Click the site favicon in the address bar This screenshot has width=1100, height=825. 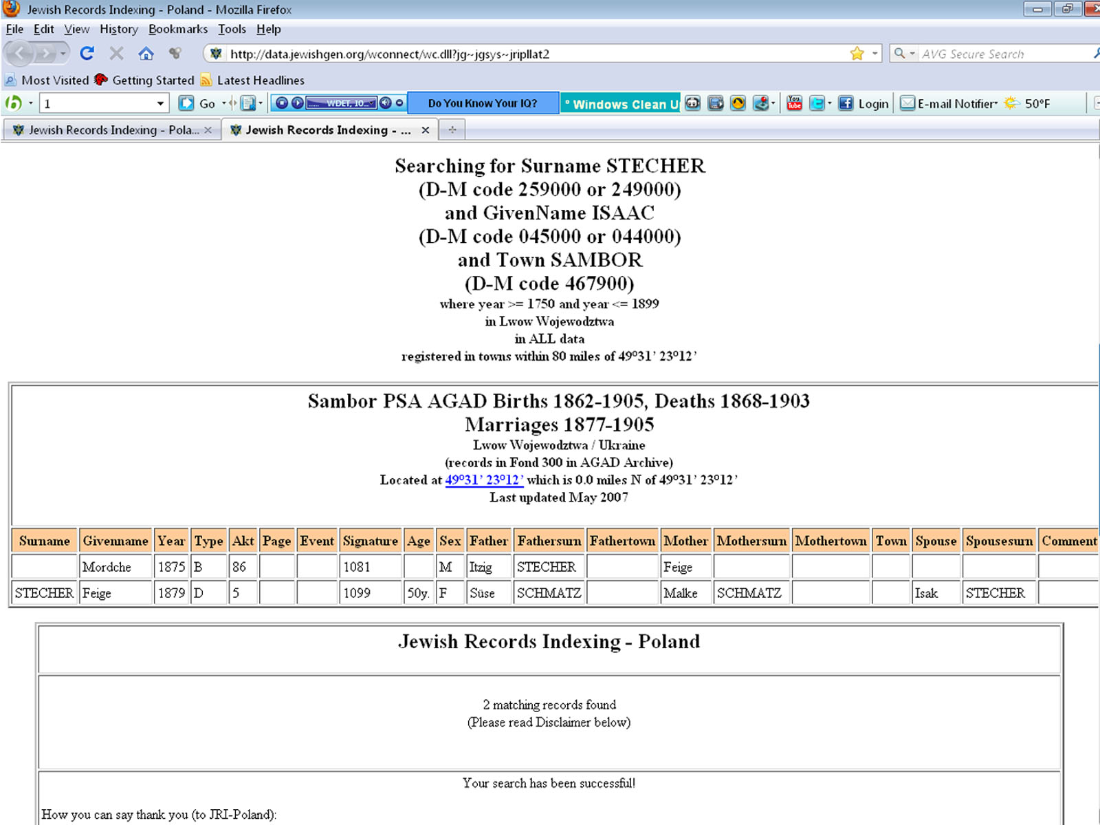click(216, 54)
